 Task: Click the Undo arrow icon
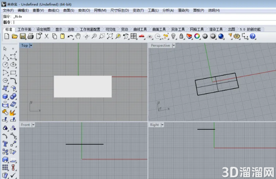pyautogui.click(x=70, y=37)
